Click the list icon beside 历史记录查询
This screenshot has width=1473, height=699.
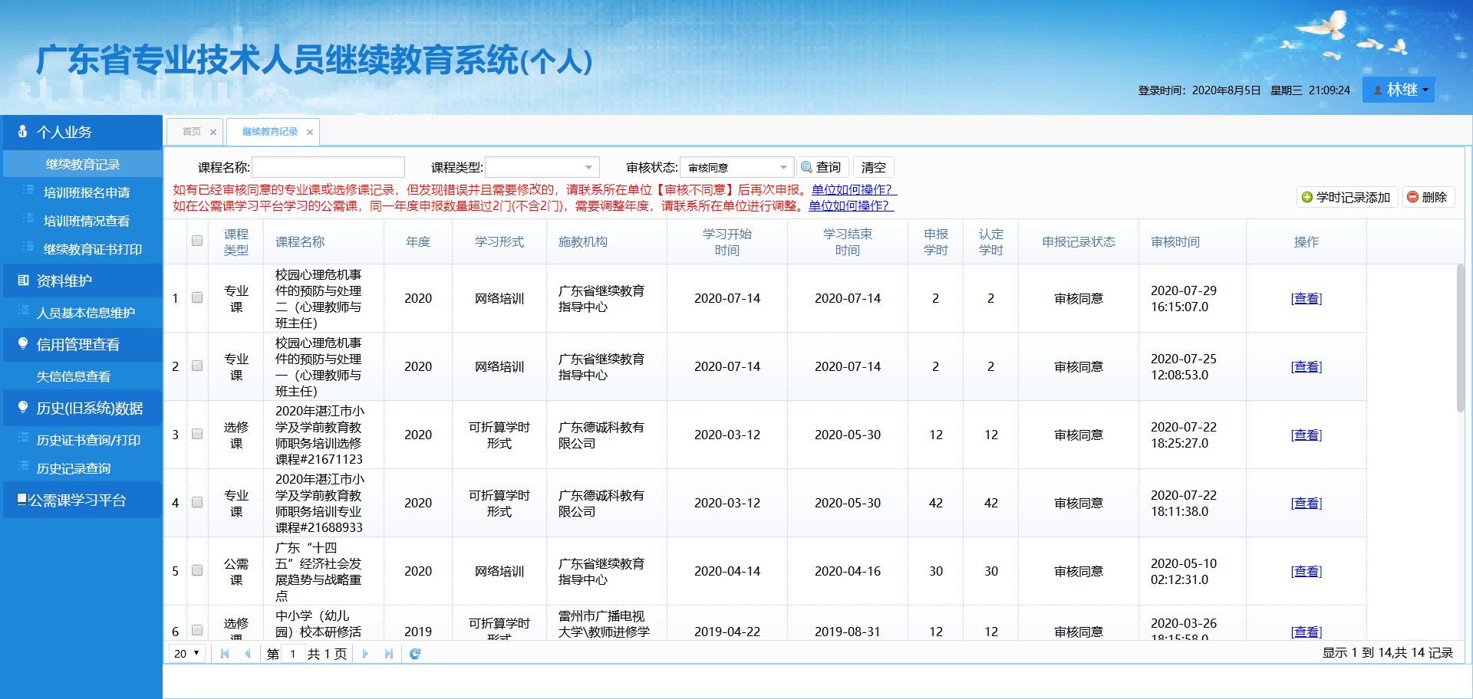23,466
